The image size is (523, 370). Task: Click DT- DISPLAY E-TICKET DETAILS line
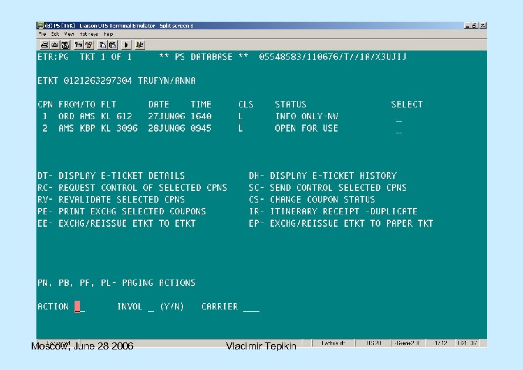pos(111,176)
